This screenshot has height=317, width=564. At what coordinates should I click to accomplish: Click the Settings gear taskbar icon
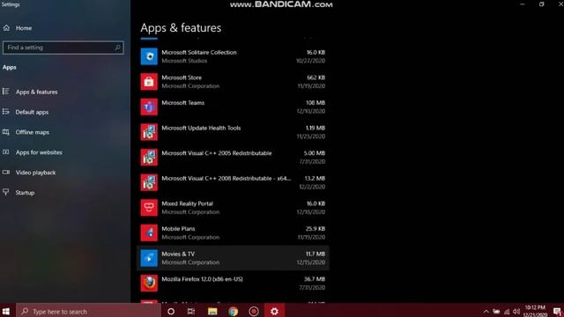274,311
